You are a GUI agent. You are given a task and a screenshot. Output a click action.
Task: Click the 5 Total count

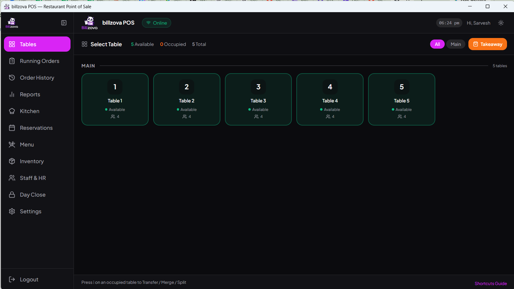pos(199,44)
